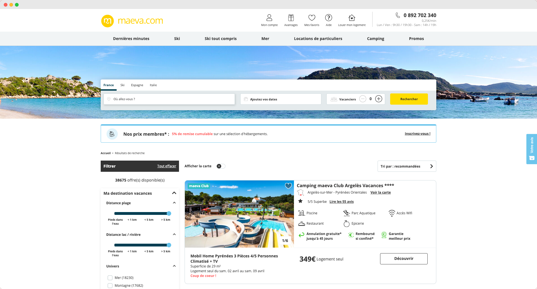This screenshot has width=537, height=289.
Task: Open the Votre avis feedback tab
Action: pos(532,149)
